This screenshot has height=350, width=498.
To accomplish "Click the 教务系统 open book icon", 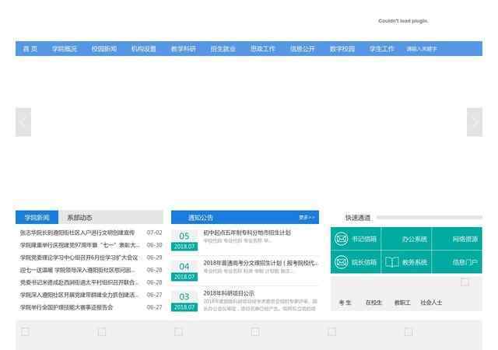I will coord(392,262).
